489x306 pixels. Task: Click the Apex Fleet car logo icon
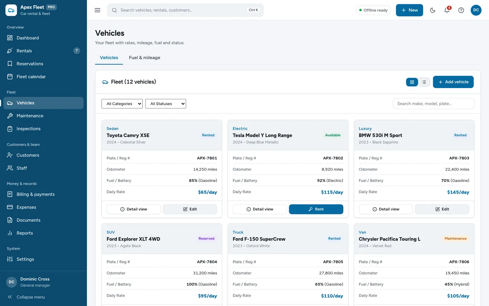11,10
